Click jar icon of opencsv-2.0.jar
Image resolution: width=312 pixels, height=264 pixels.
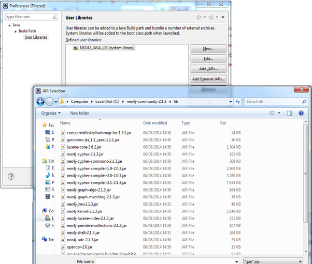(x=63, y=247)
